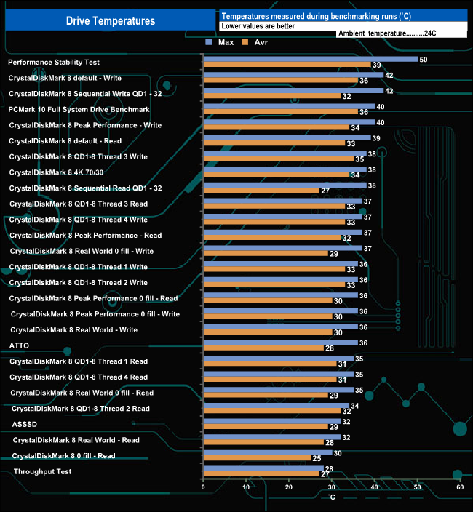This screenshot has width=473, height=512.
Task: Click the Avr legend label
Action: click(x=261, y=42)
